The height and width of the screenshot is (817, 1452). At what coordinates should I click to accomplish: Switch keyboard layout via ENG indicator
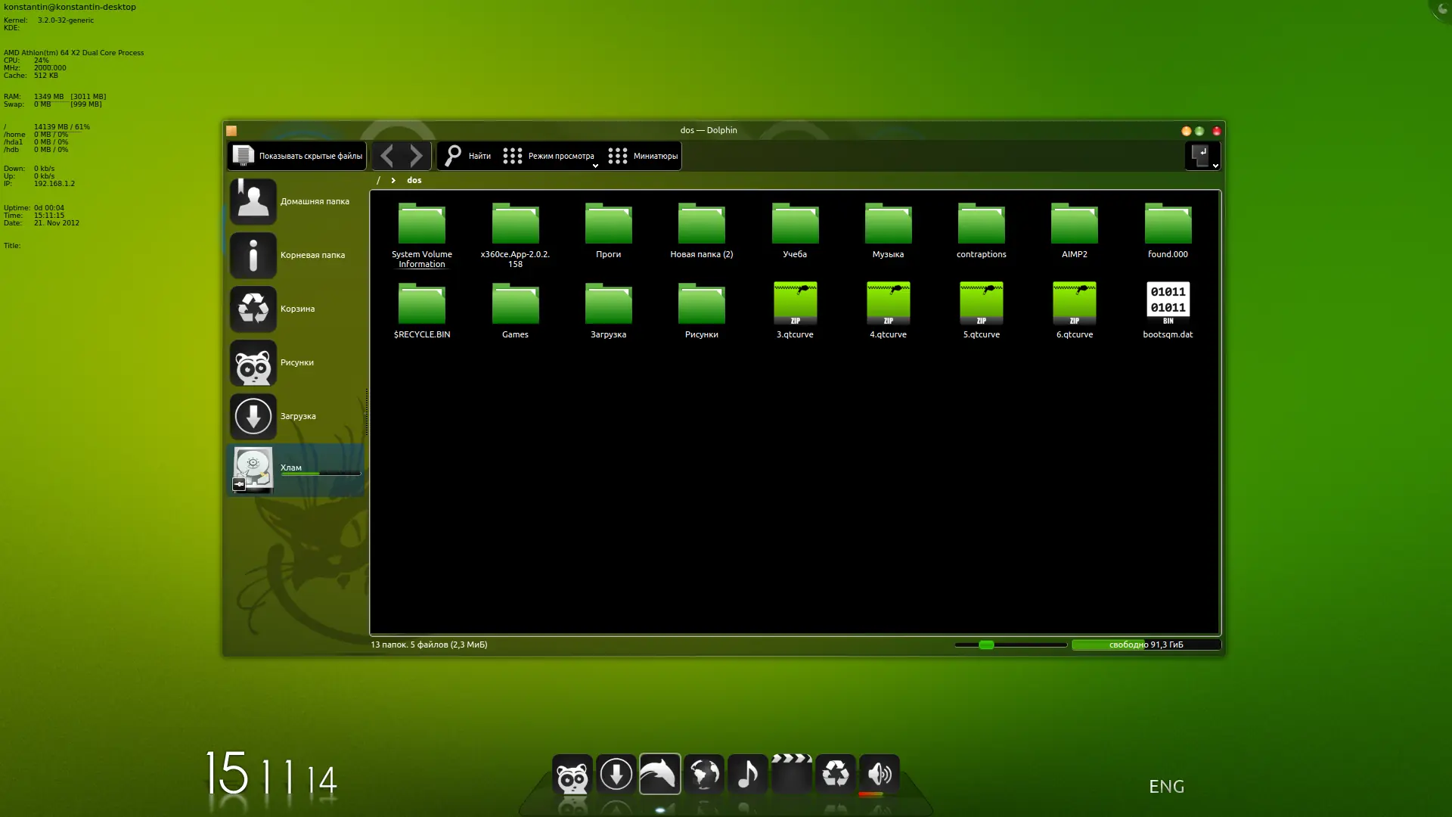tap(1166, 787)
